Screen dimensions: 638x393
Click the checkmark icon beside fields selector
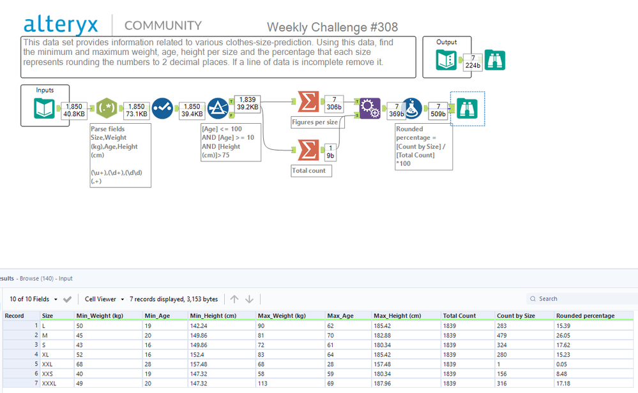67,299
